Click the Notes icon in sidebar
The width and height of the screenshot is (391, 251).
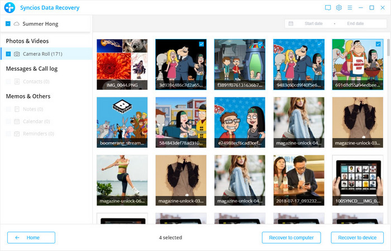17,109
